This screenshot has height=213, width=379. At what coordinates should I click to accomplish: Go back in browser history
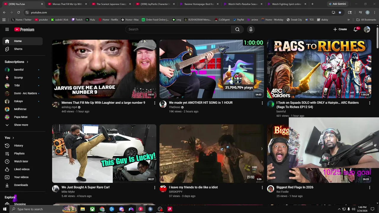click(x=4, y=12)
